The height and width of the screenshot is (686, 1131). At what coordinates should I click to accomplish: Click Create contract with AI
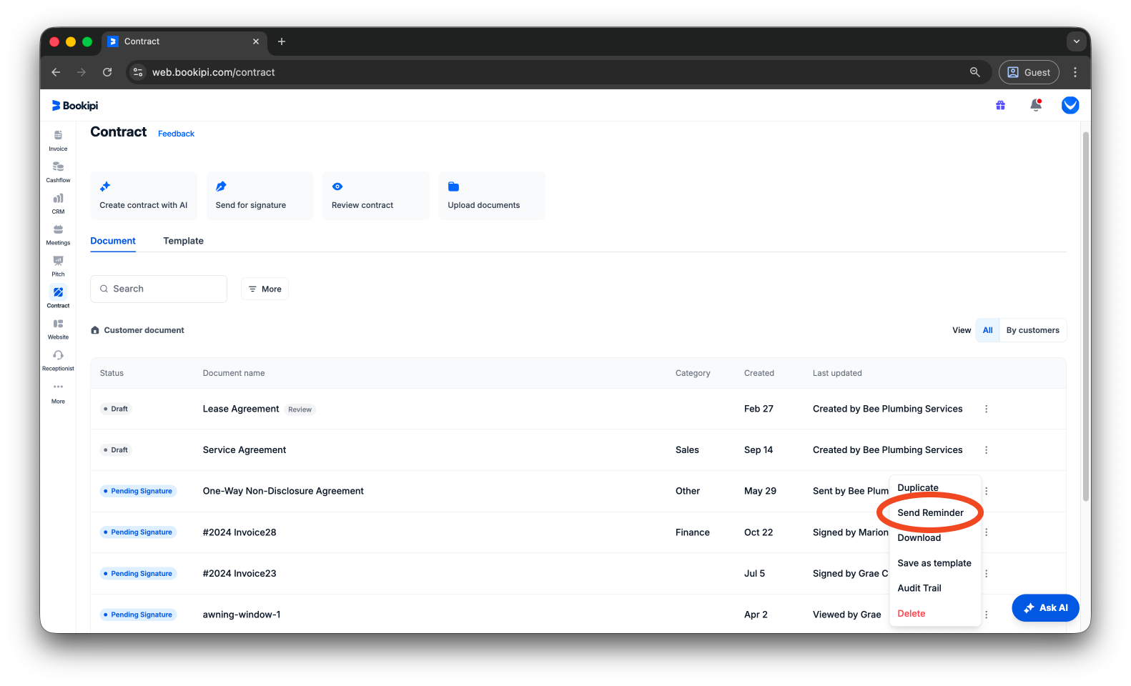click(144, 195)
